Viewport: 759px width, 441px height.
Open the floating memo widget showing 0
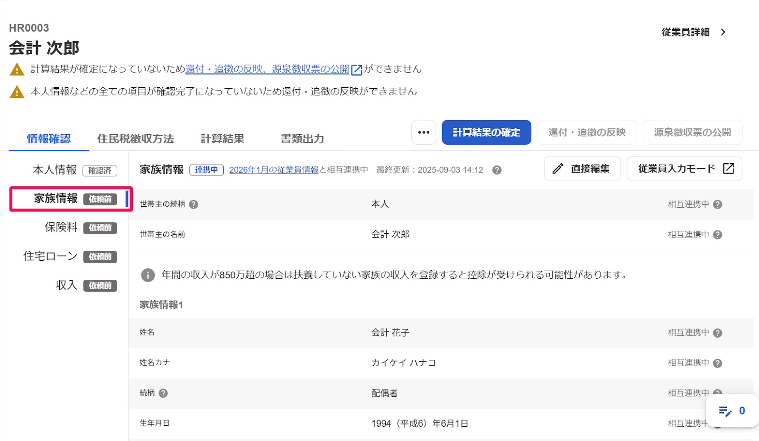(x=732, y=411)
